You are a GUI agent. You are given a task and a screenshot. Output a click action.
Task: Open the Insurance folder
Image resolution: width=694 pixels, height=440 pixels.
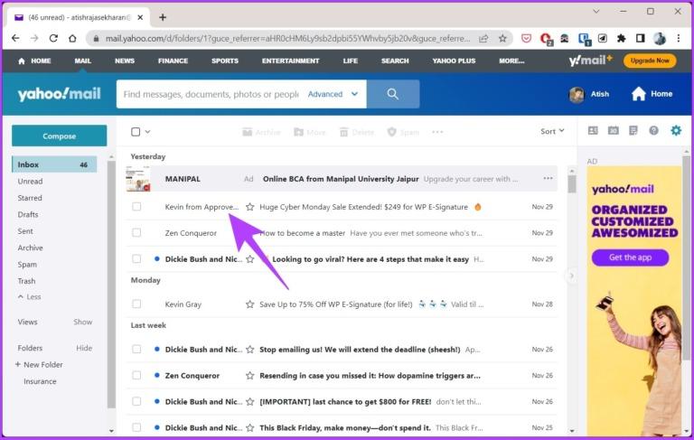click(x=40, y=381)
